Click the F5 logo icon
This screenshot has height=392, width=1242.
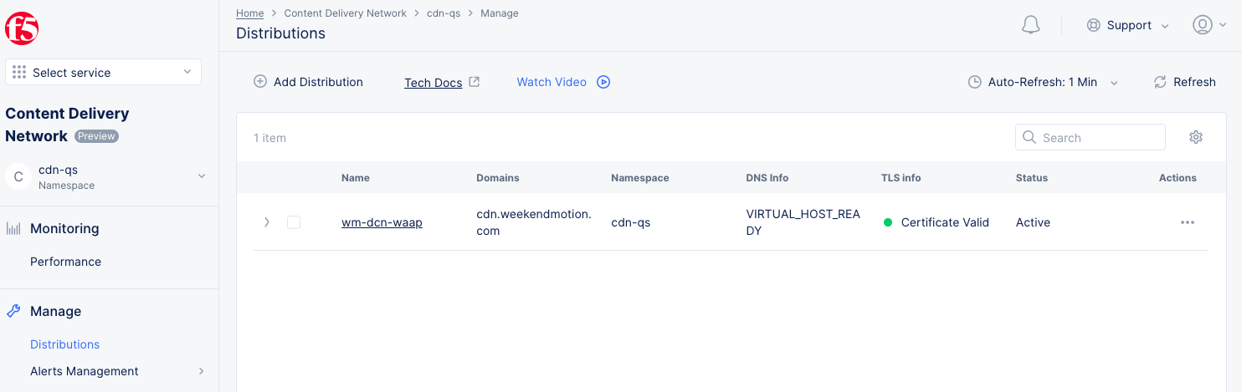22,29
